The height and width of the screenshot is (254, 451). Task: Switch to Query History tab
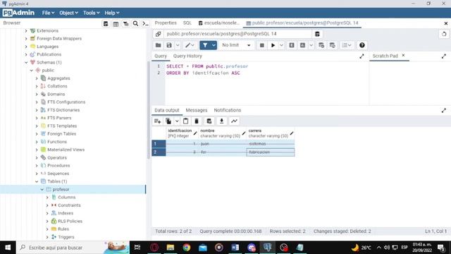(187, 56)
